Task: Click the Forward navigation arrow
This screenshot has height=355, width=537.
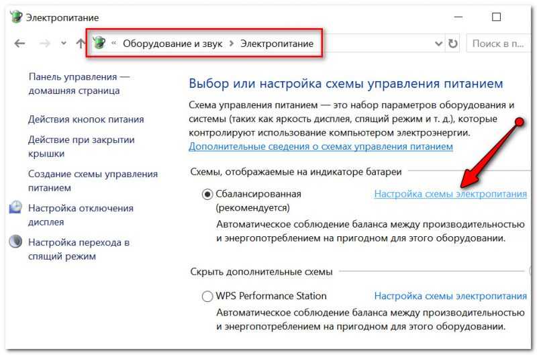Action: coord(44,44)
